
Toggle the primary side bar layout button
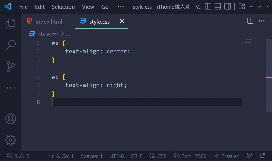[208, 7]
